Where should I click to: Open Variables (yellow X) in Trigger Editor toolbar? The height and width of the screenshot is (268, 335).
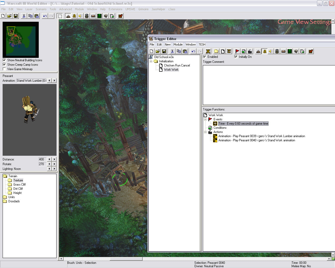(208, 51)
